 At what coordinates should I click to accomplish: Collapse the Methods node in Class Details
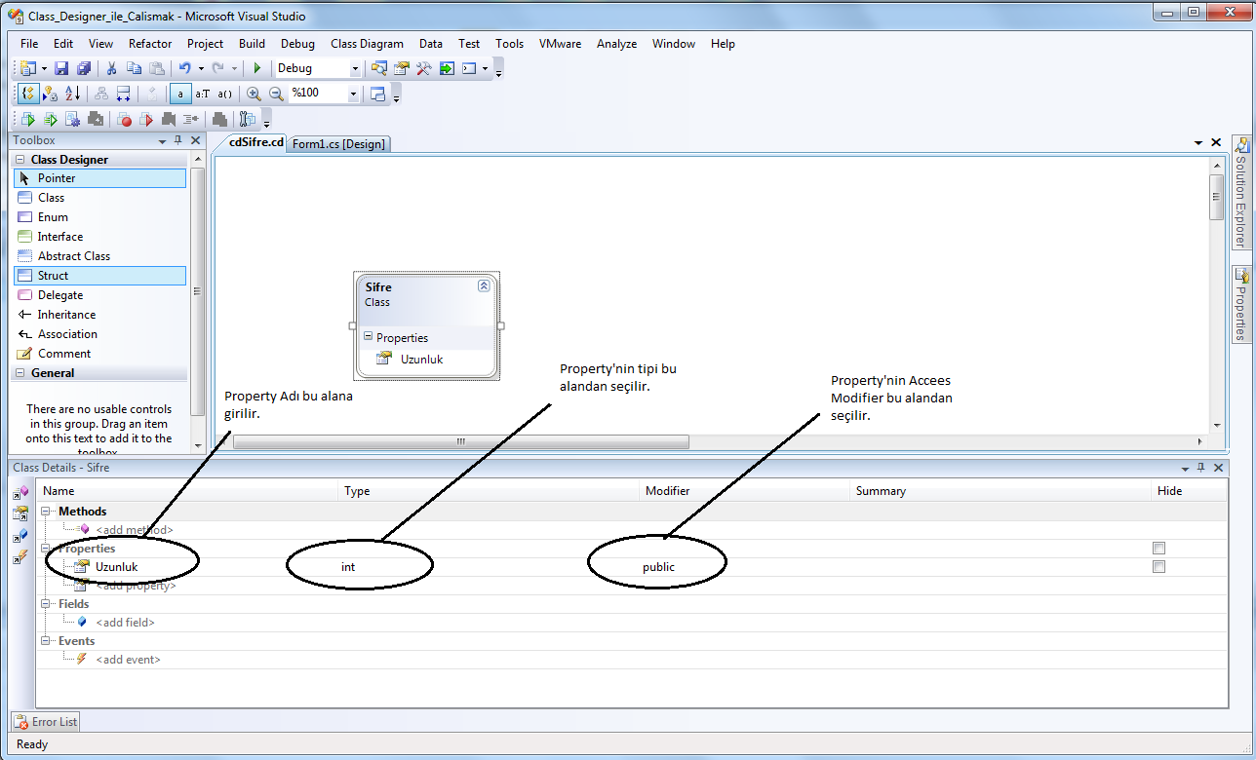pos(47,512)
